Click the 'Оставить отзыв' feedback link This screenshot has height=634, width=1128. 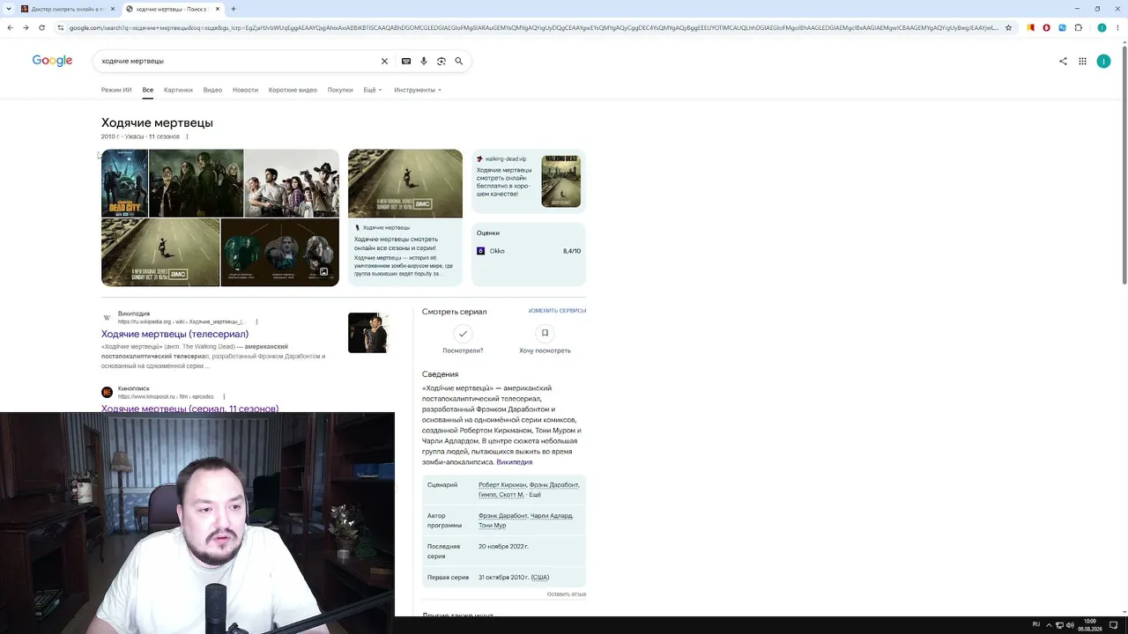tap(567, 594)
